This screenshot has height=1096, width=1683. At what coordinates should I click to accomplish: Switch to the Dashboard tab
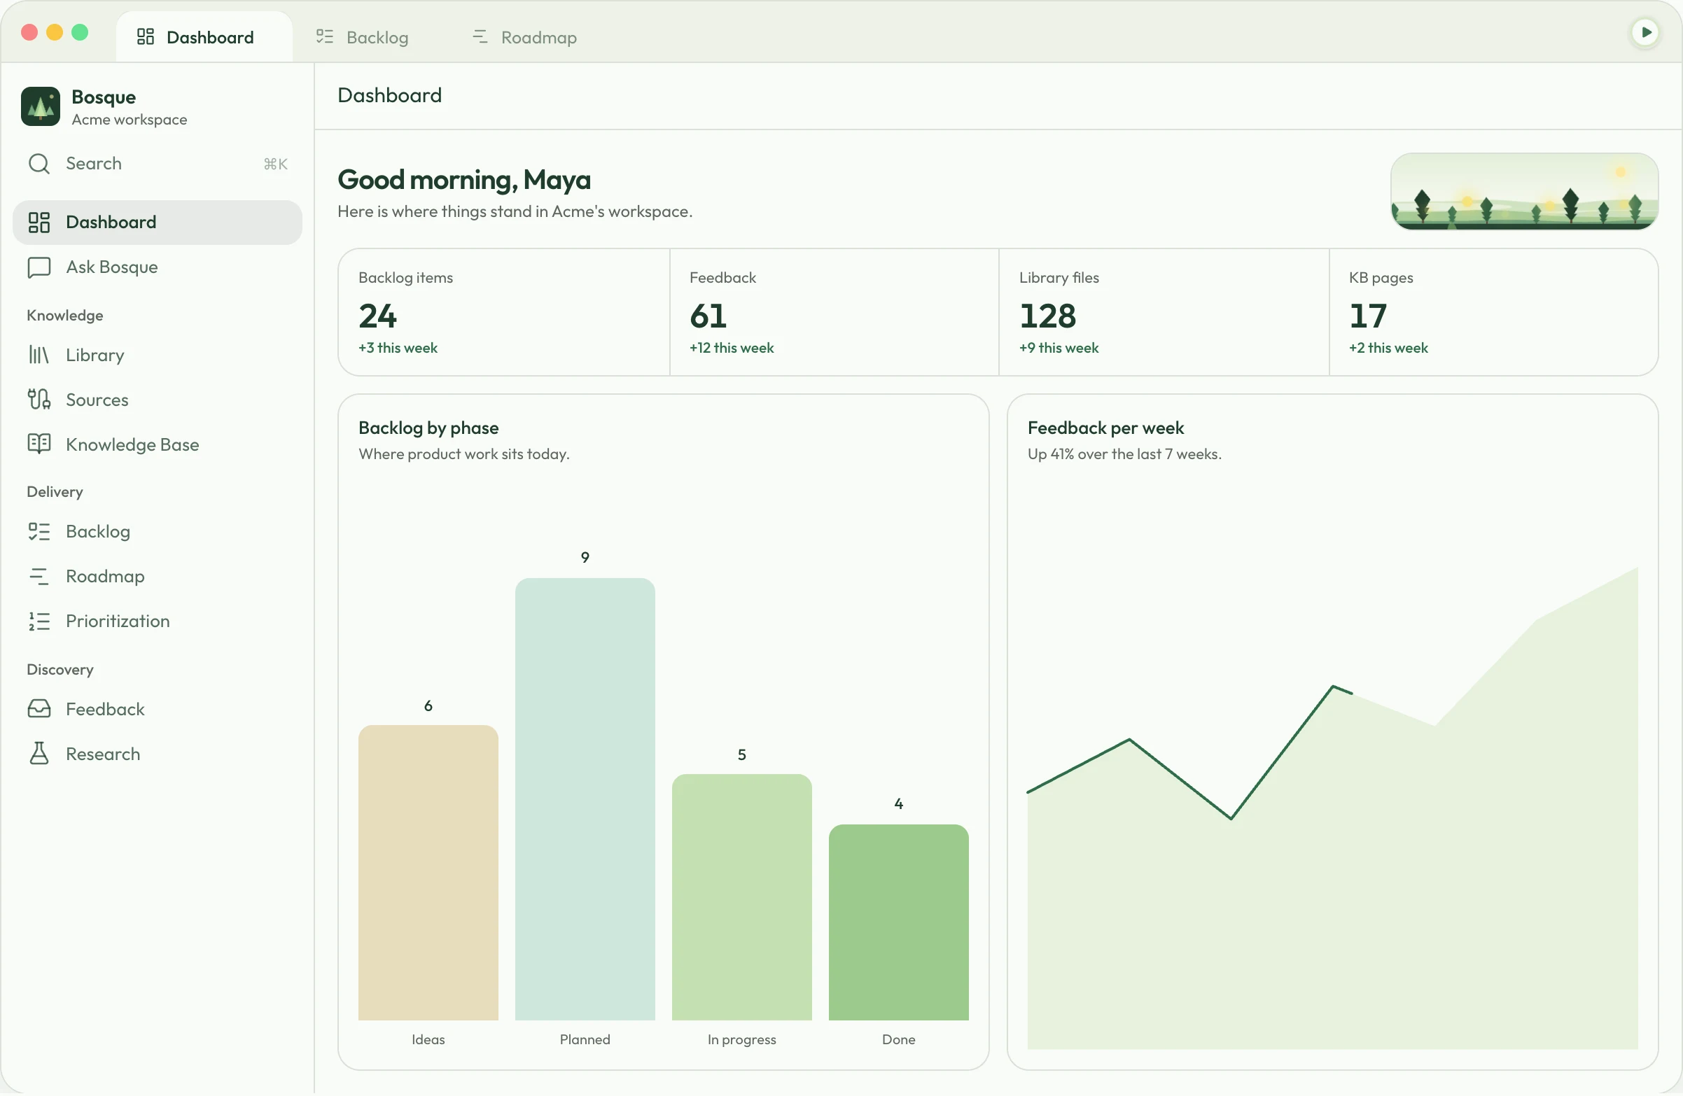click(x=204, y=37)
